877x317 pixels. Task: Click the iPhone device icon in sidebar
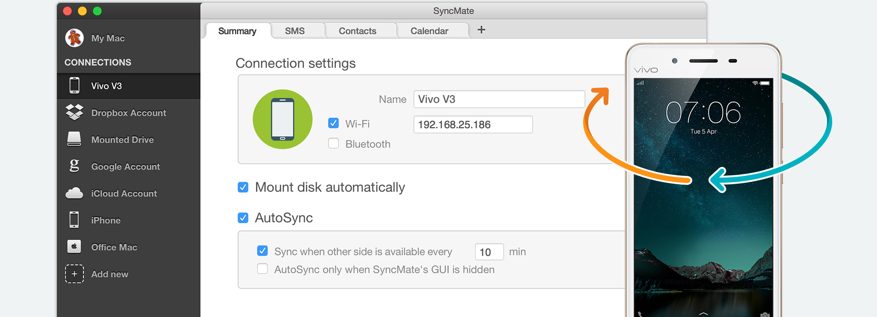(x=74, y=220)
